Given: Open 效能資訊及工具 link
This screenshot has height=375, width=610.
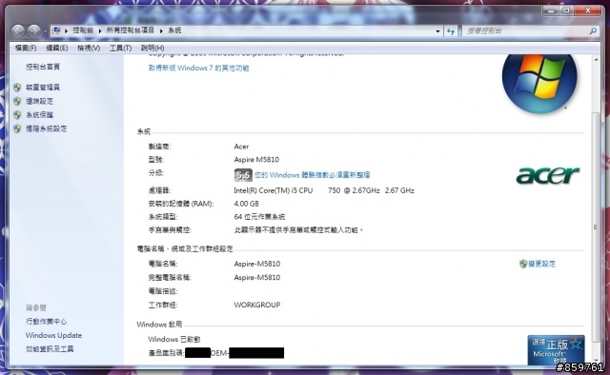Looking at the screenshot, I should [50, 349].
